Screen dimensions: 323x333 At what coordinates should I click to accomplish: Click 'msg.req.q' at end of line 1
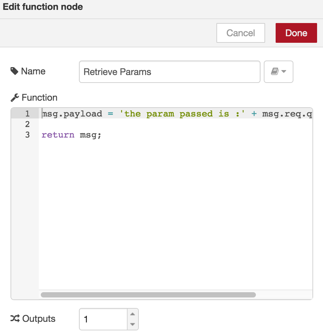[x=287, y=114]
